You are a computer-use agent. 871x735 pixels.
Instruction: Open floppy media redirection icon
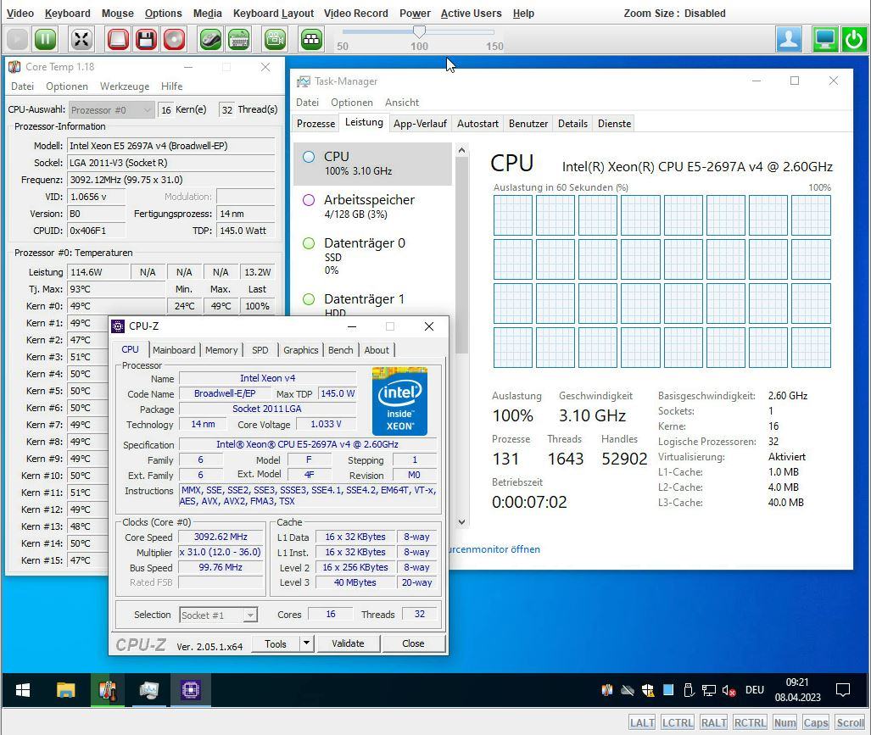point(146,39)
